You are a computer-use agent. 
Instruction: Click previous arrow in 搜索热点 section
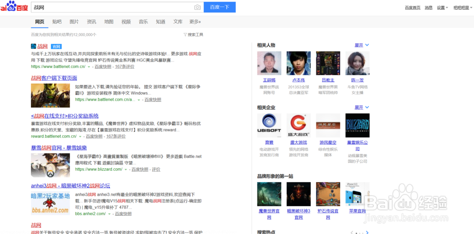click(352, 233)
